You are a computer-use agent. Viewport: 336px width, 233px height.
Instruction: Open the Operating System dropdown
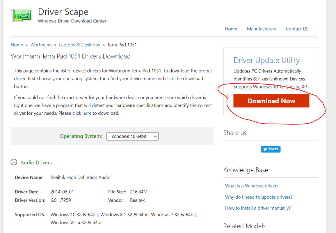pyautogui.click(x=132, y=137)
